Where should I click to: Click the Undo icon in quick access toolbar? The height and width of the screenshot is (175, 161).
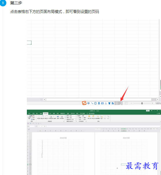pyautogui.click(x=30, y=123)
